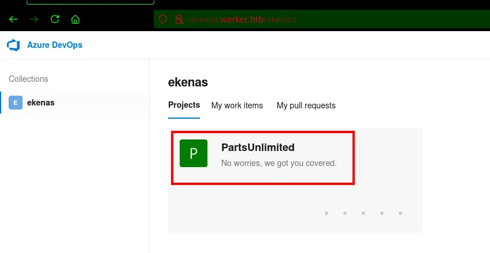Click the first dot in the project card
The width and height of the screenshot is (490, 253).
point(326,213)
